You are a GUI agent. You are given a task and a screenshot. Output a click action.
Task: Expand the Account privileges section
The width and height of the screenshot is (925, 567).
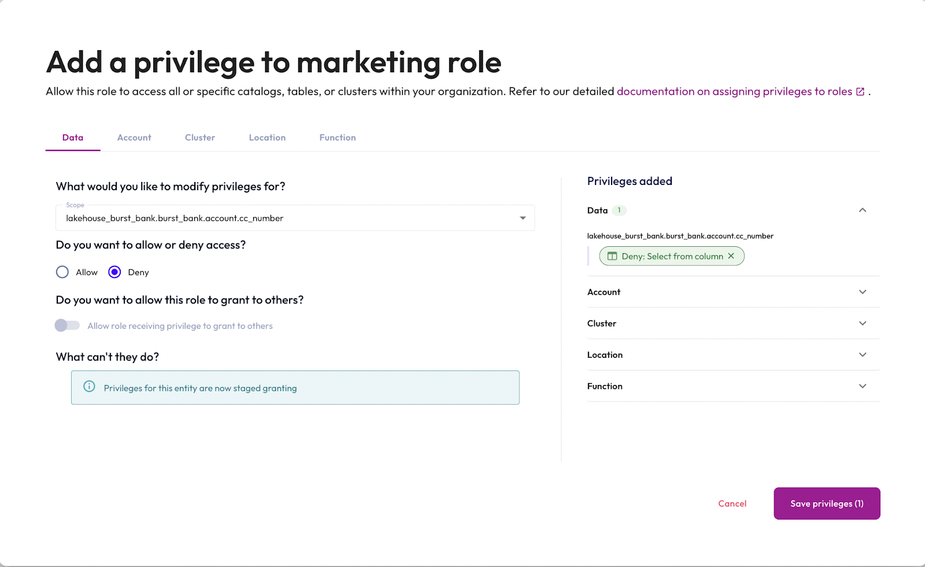tap(862, 292)
